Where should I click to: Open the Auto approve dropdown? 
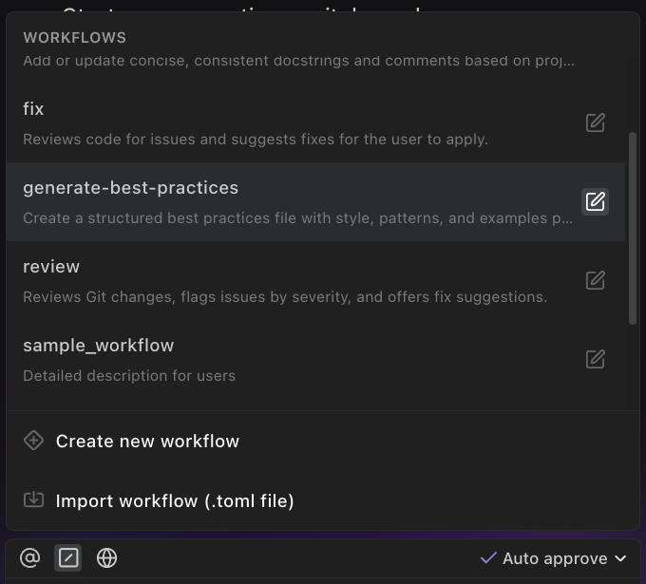[x=553, y=558]
